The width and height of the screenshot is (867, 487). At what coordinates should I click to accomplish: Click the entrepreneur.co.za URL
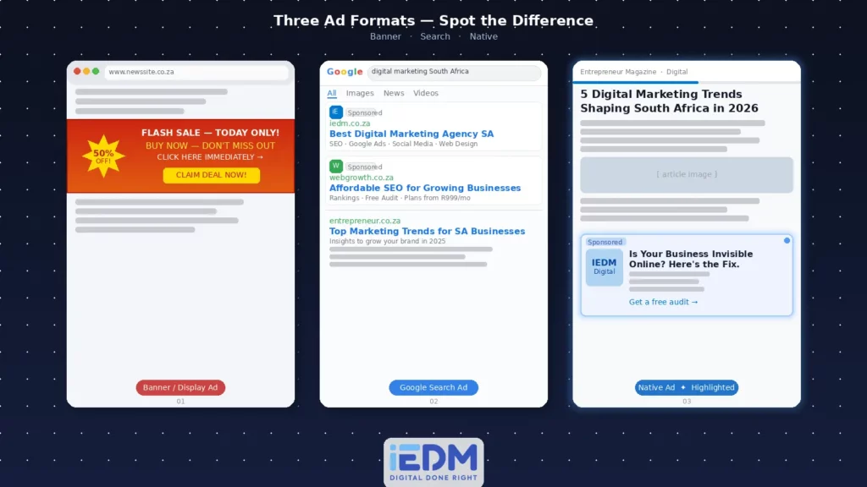[x=365, y=221]
